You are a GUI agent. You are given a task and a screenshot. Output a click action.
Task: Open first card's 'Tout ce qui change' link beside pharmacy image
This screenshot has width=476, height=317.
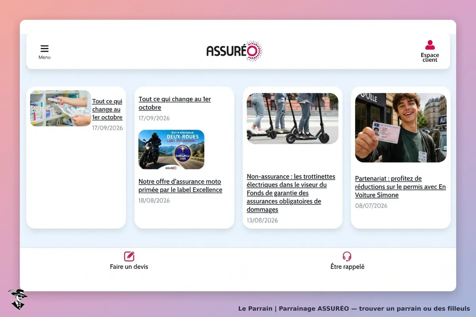coord(107,109)
